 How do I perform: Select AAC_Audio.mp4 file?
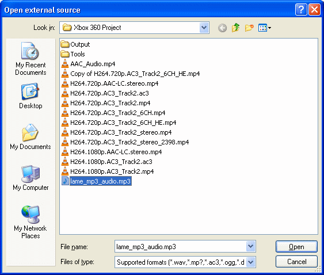(88, 64)
